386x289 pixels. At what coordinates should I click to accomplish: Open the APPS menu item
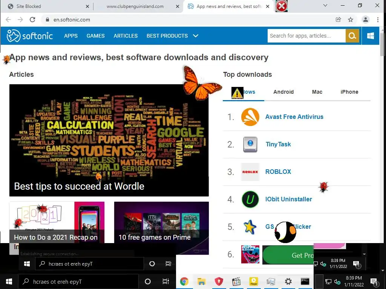pyautogui.click(x=71, y=36)
